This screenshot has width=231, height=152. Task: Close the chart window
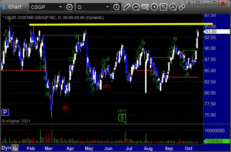pyautogui.click(x=223, y=3)
